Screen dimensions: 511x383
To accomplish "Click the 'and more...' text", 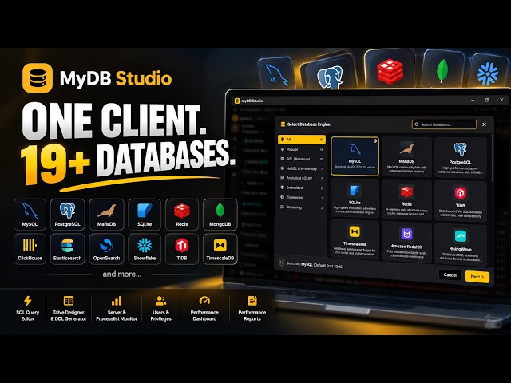I will [x=122, y=274].
